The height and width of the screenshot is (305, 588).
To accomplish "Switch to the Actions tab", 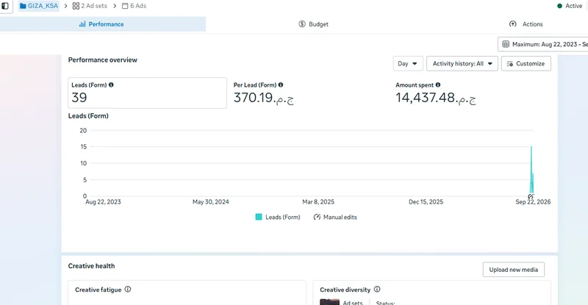I will pos(526,24).
